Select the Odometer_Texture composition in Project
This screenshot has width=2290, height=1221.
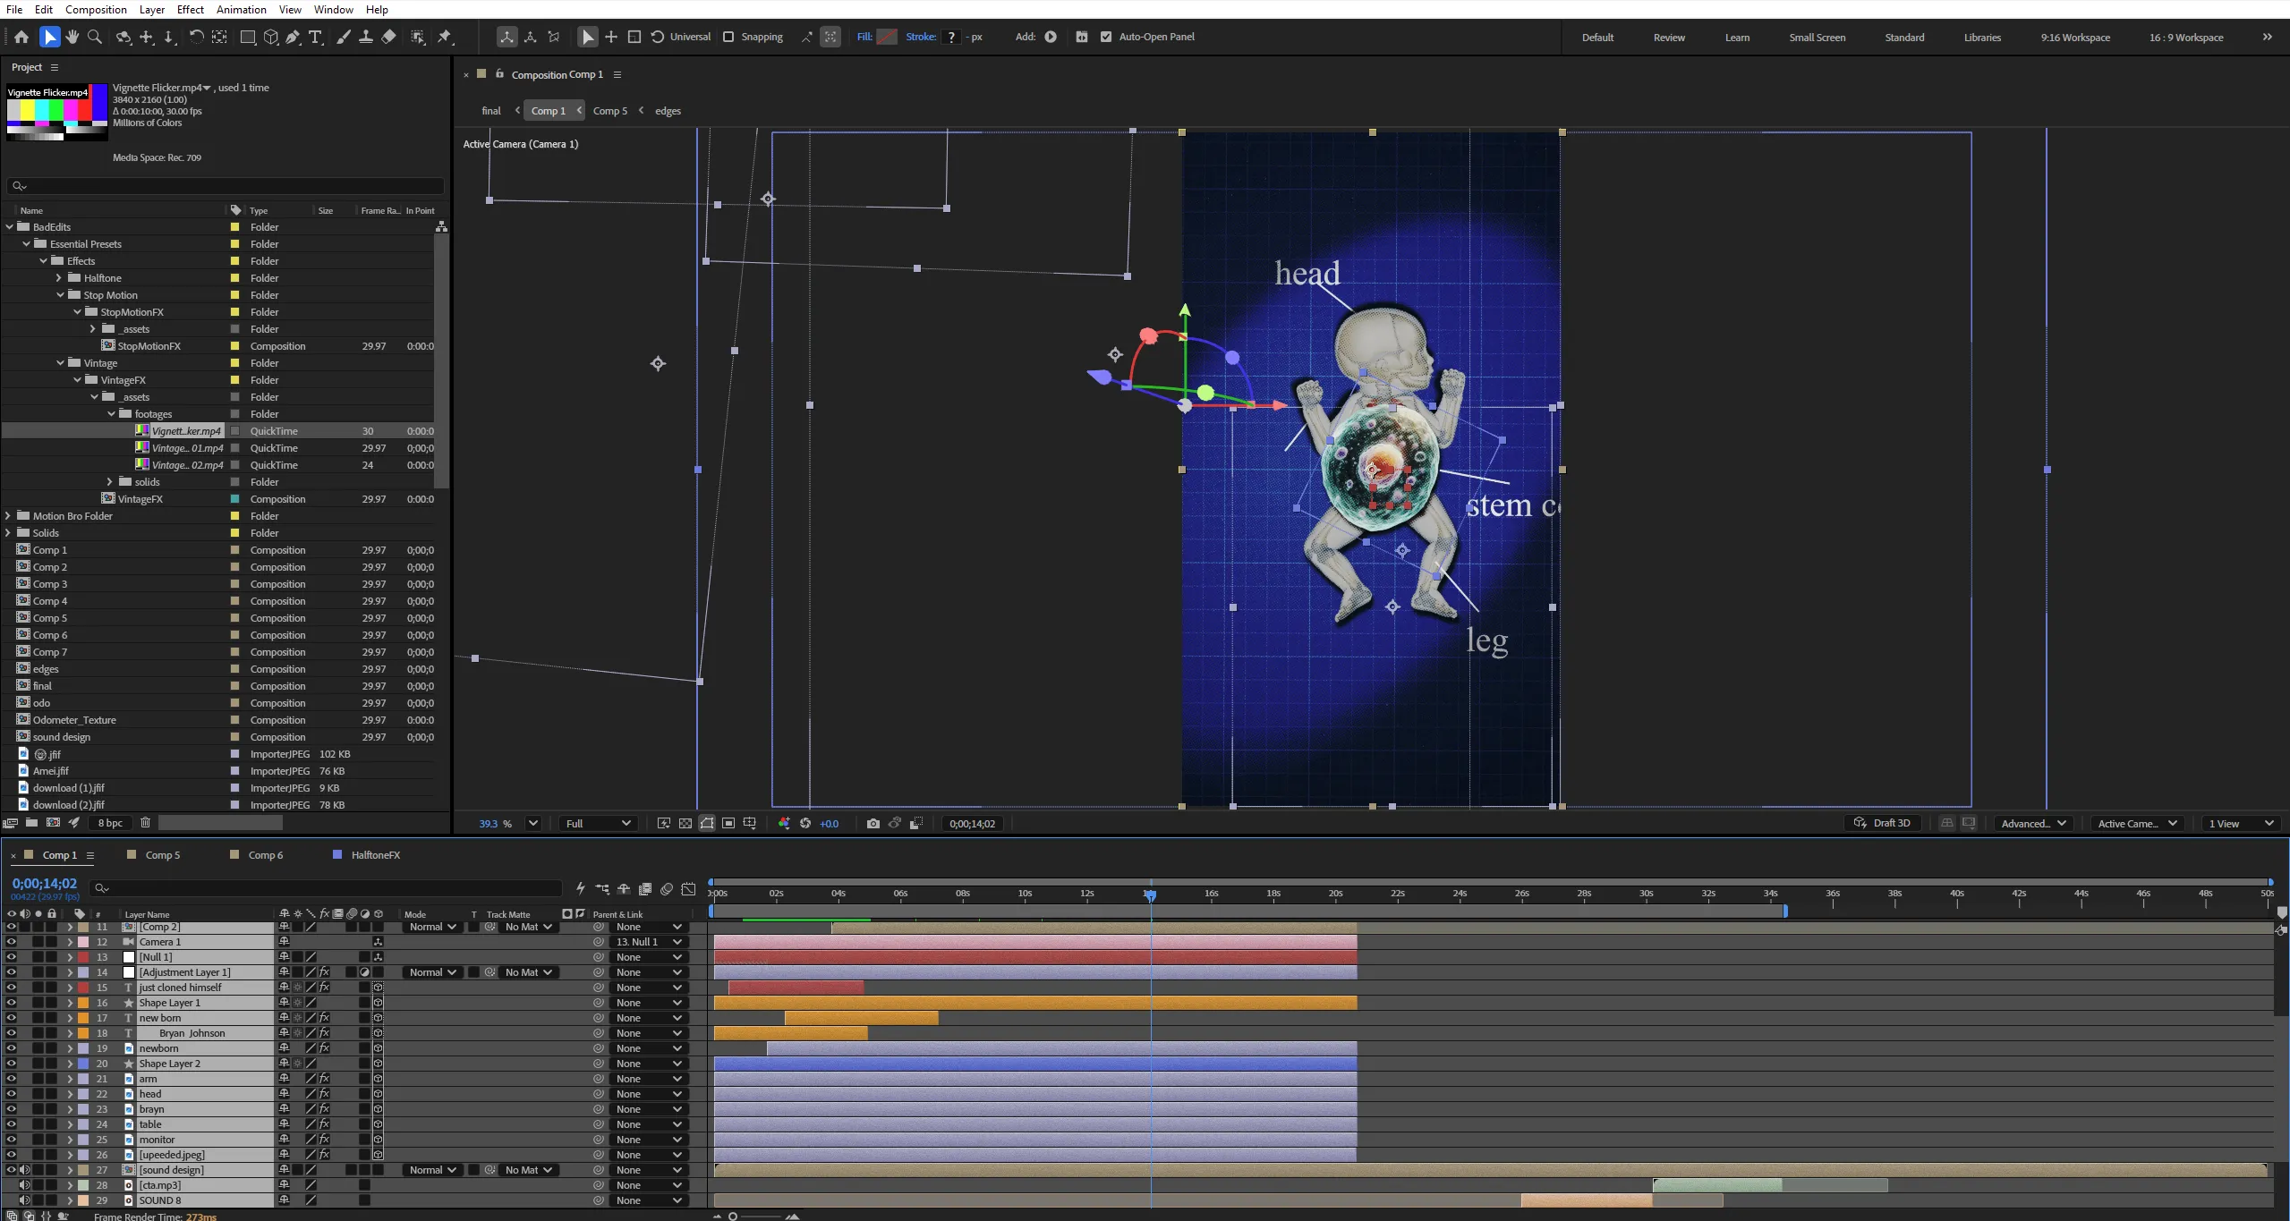(74, 720)
